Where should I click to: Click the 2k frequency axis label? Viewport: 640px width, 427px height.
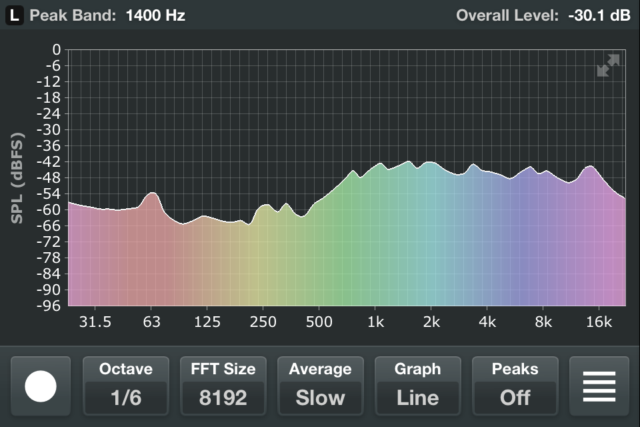431,322
